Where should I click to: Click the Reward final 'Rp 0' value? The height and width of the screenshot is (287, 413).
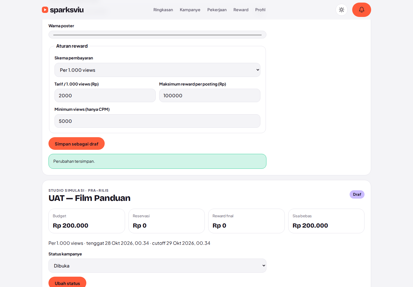tap(219, 226)
